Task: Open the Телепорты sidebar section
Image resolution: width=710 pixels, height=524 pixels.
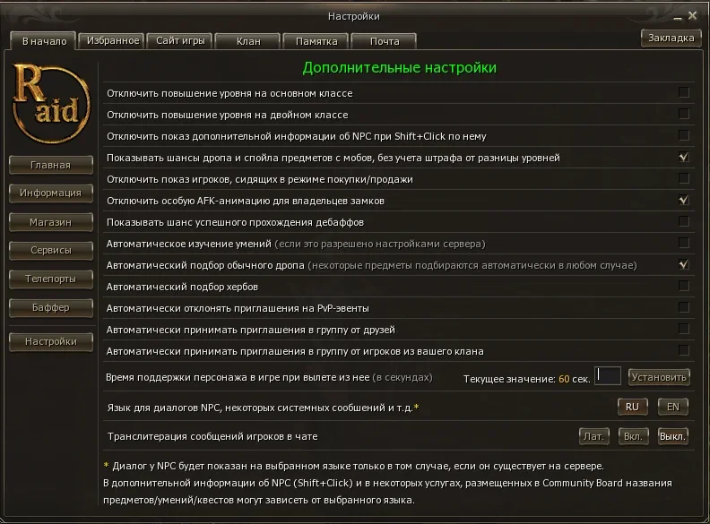Action: pos(51,279)
